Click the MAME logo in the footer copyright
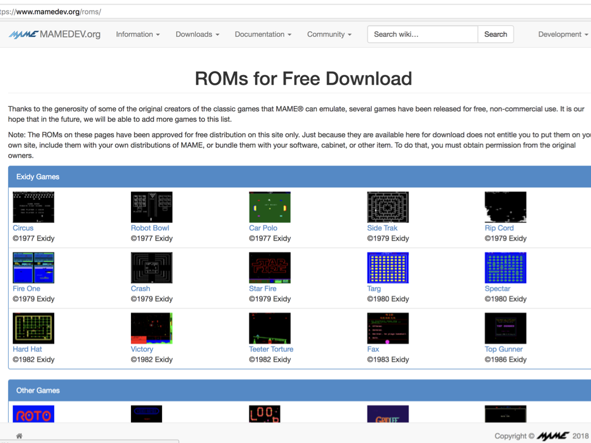Screen dimensions: 591x443 (x=553, y=436)
